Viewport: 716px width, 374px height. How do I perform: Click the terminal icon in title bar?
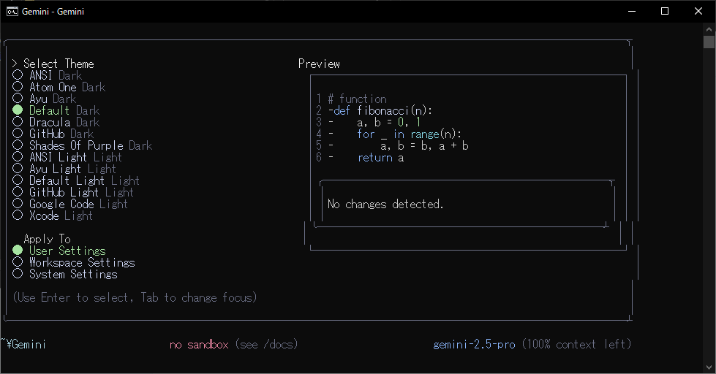tap(12, 12)
